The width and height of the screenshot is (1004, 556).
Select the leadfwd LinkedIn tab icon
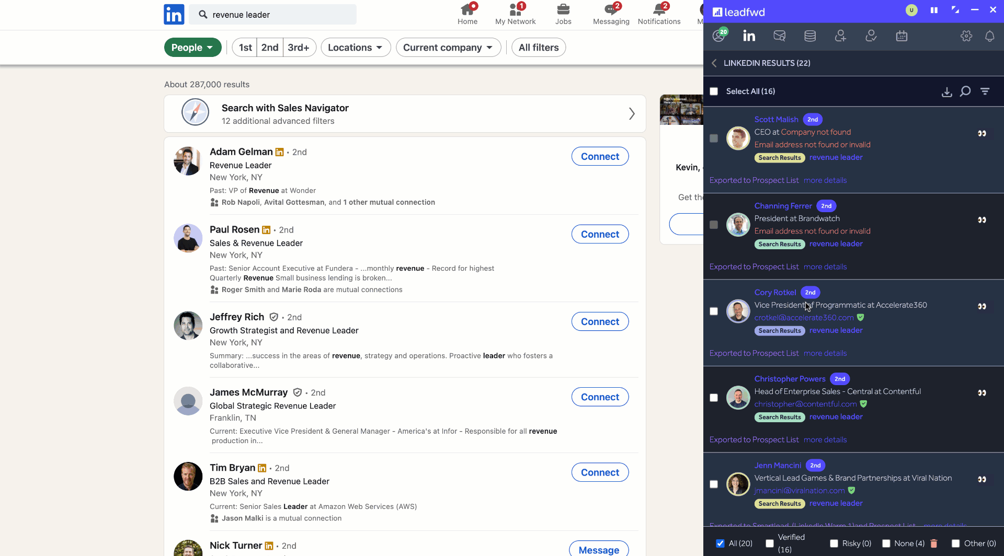click(x=749, y=36)
